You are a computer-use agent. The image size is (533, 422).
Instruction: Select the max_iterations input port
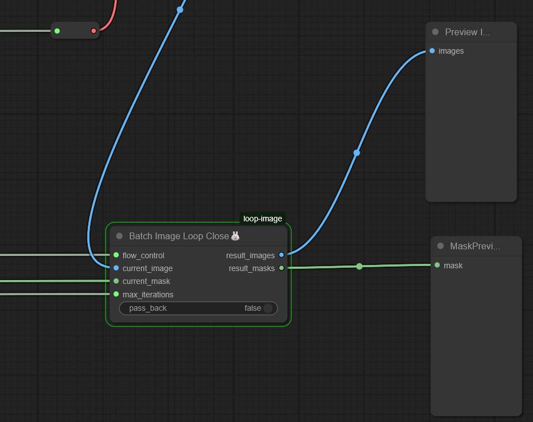tap(116, 294)
